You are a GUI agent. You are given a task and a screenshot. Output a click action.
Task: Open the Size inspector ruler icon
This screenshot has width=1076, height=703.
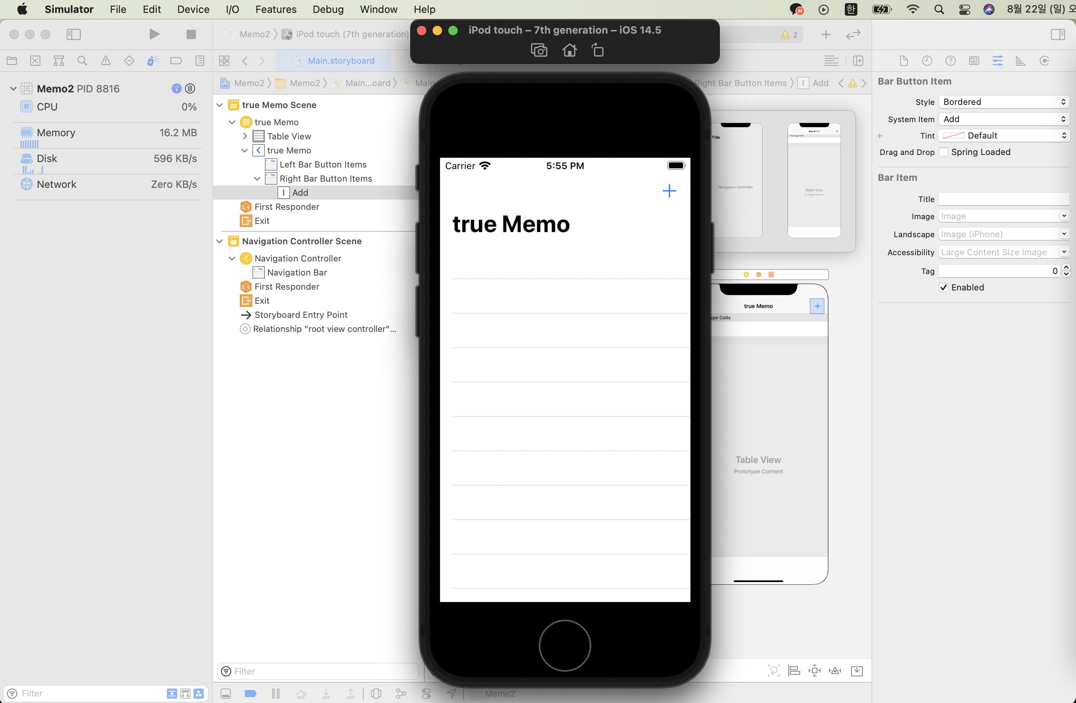click(1020, 61)
